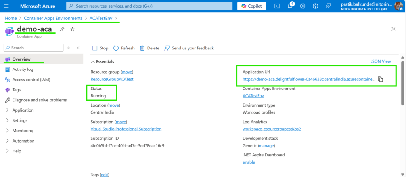Image resolution: width=406 pixels, height=177 pixels.
Task: Go to ACATestEnv breadcrumb
Action: 101,18
